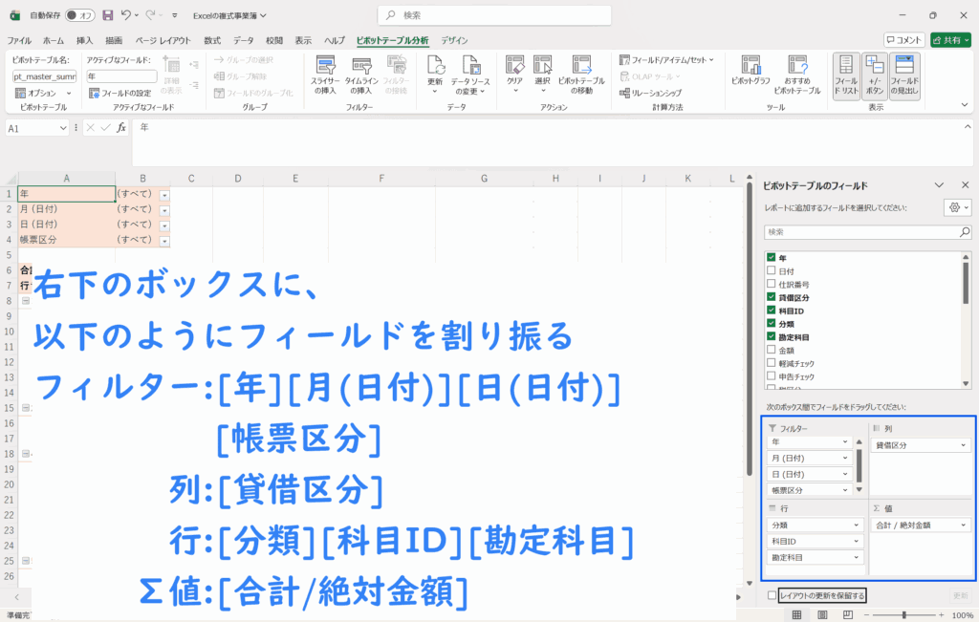The width and height of the screenshot is (979, 622).
Task: Switch to the デザイン ribbon tab
Action: [x=454, y=40]
